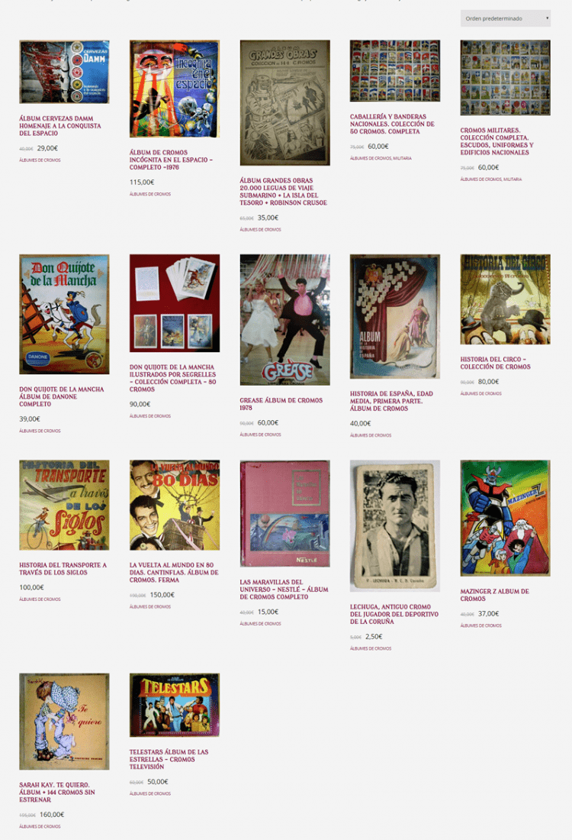Open the Historia del Transporte album image
The image size is (572, 840).
[64, 506]
